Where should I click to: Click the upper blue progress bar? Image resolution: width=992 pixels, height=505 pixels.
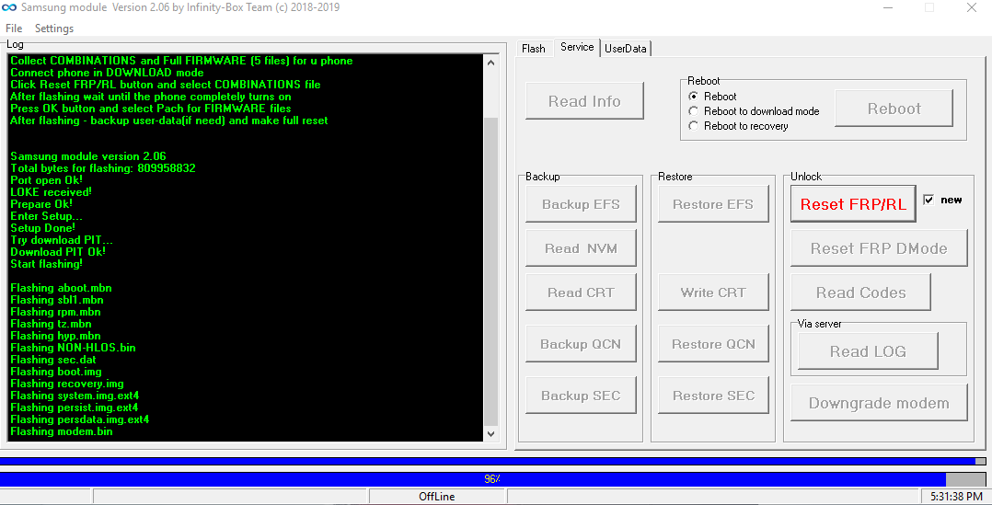coord(493,462)
